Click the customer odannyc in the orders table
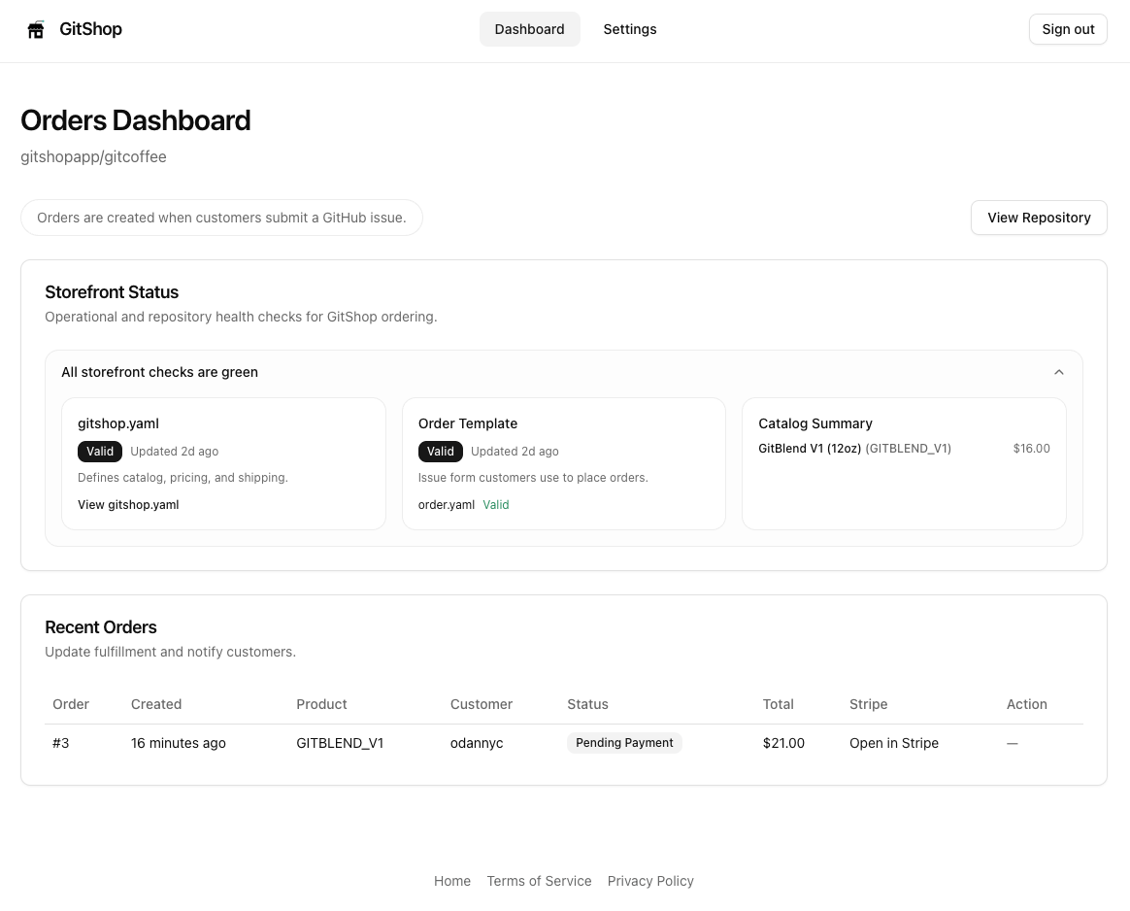The width and height of the screenshot is (1130, 911). pos(476,743)
